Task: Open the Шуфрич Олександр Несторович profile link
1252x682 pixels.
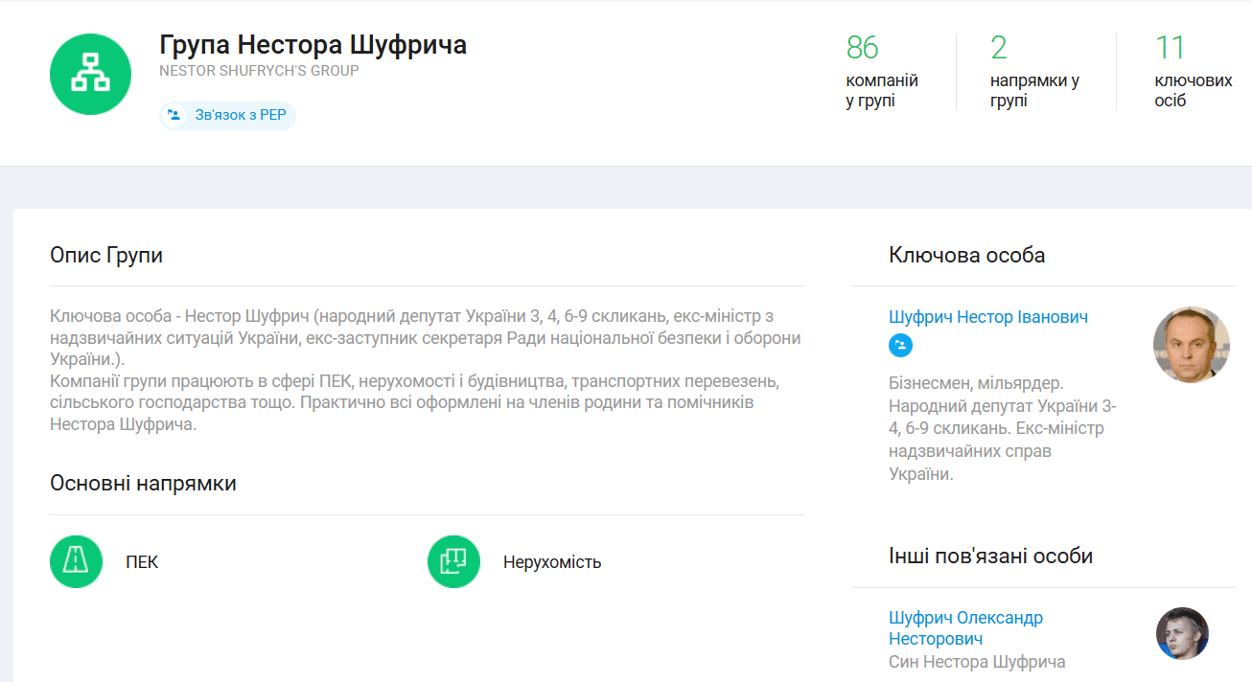Action: [x=965, y=628]
